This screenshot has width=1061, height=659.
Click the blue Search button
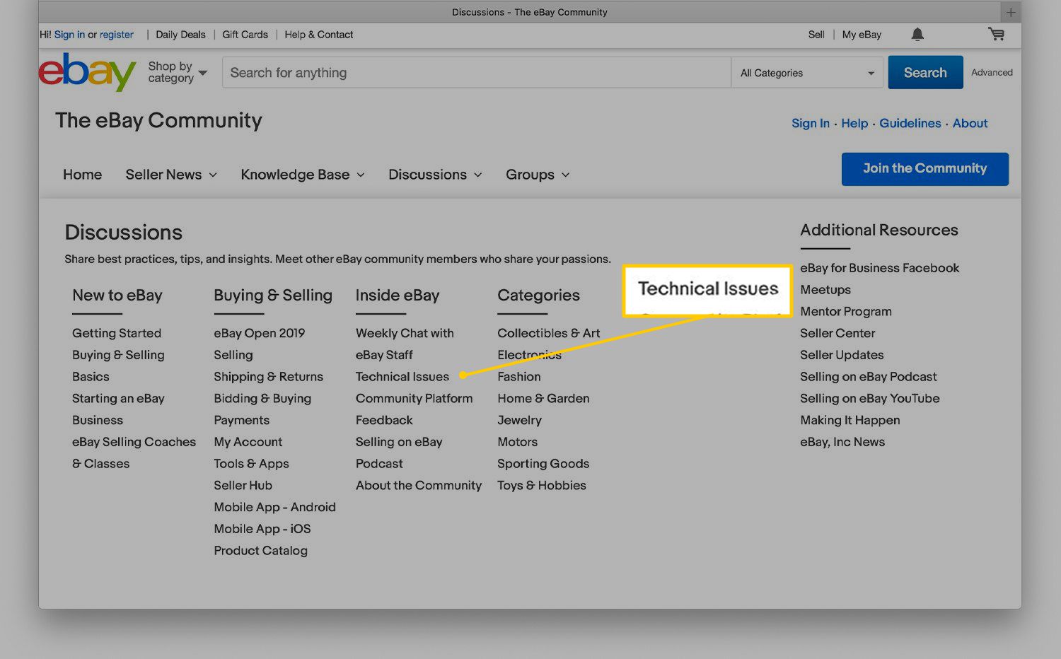click(925, 72)
